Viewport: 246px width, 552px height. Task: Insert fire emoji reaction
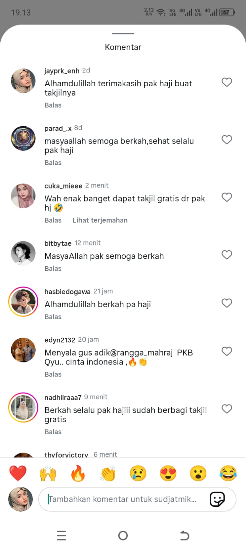tap(78, 473)
